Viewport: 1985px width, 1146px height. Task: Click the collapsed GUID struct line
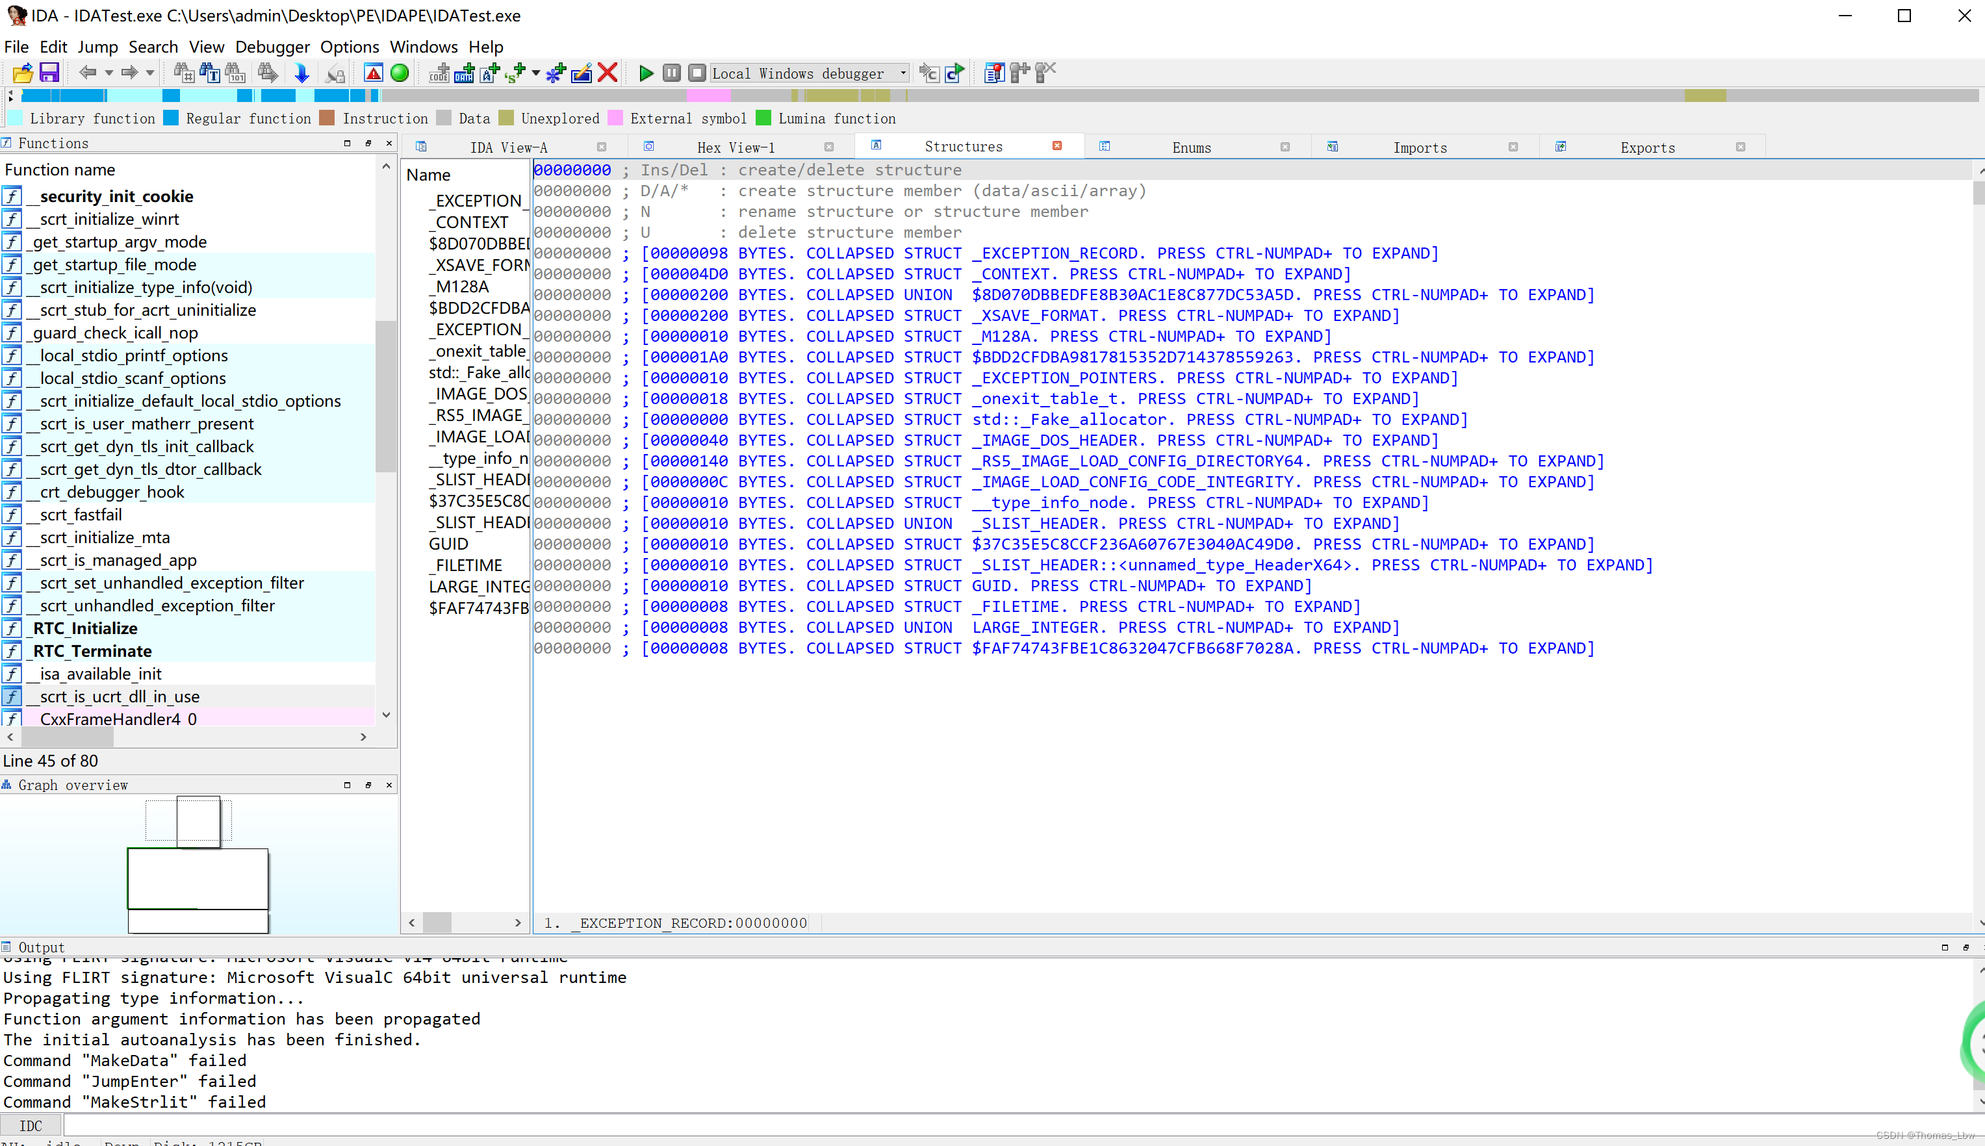[976, 585]
